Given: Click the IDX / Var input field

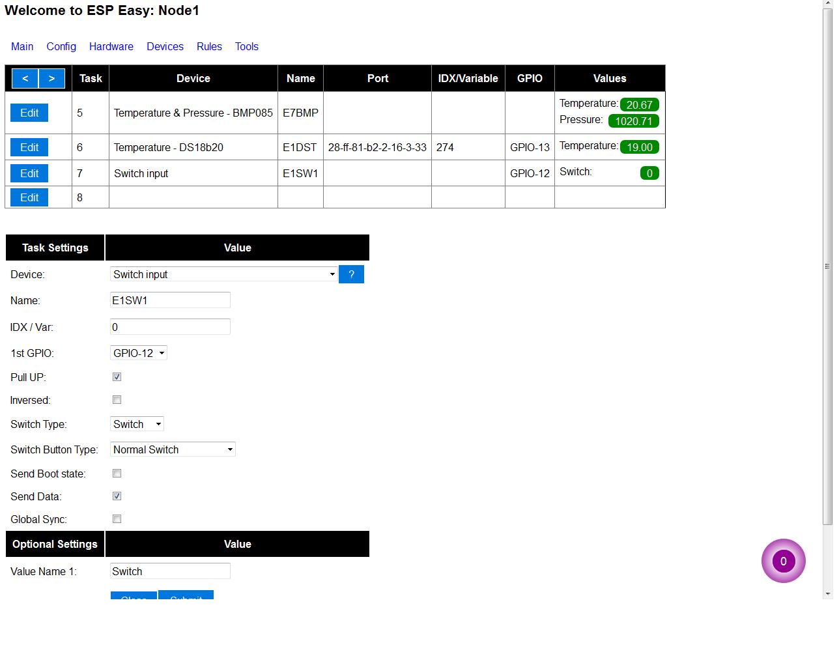Looking at the screenshot, I should (x=170, y=327).
